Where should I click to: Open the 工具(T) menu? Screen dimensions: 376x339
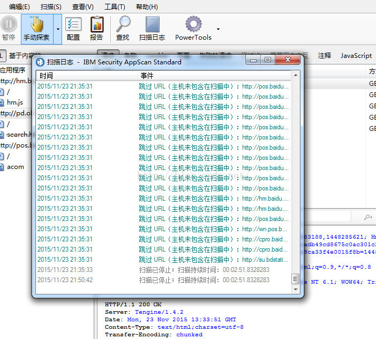pyautogui.click(x=115, y=7)
